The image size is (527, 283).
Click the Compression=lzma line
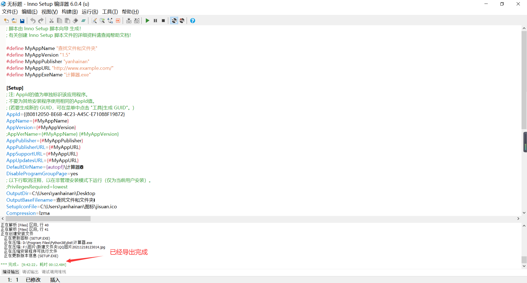(28, 213)
